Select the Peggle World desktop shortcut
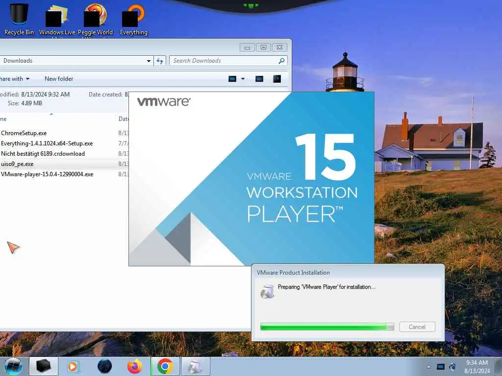The width and height of the screenshot is (502, 376). pyautogui.click(x=95, y=20)
